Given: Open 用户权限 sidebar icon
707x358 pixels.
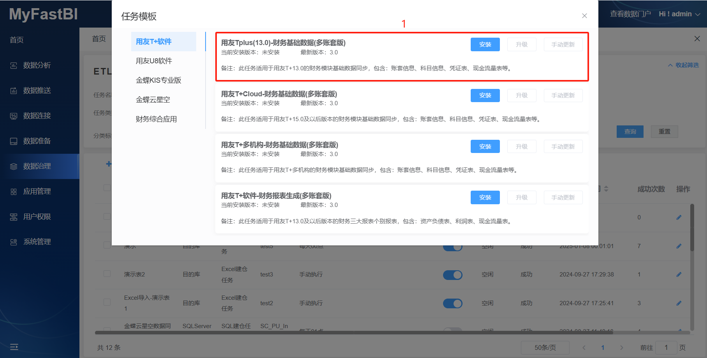Looking at the screenshot, I should click(x=14, y=217).
